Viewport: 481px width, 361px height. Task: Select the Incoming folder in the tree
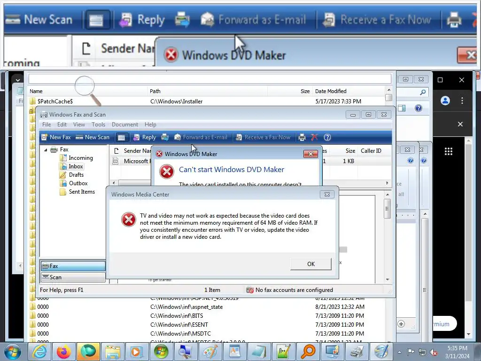(77, 158)
